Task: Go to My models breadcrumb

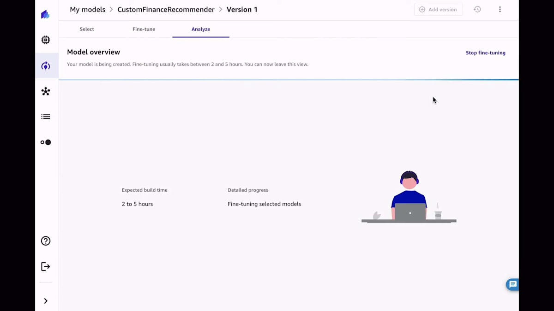Action: [x=88, y=9]
